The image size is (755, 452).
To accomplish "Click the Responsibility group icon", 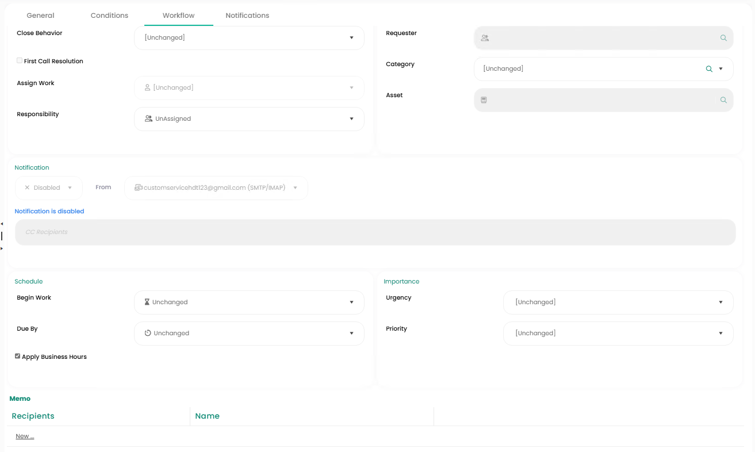I will tap(148, 119).
